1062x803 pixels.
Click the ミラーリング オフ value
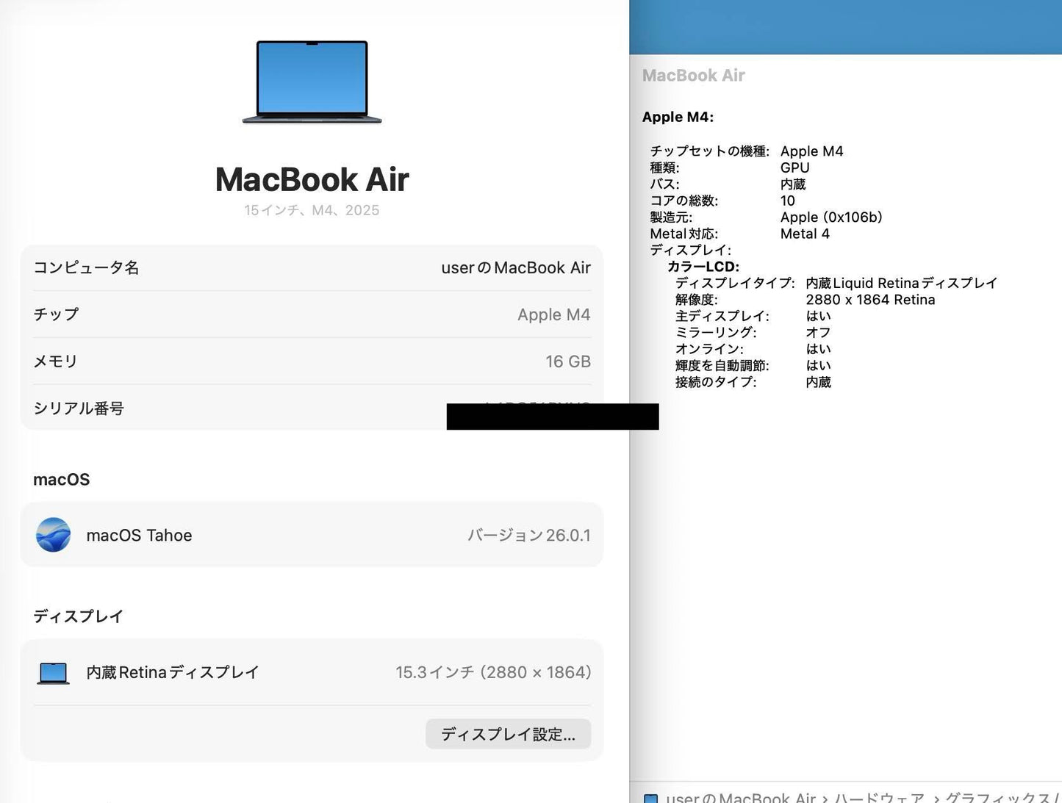click(817, 332)
